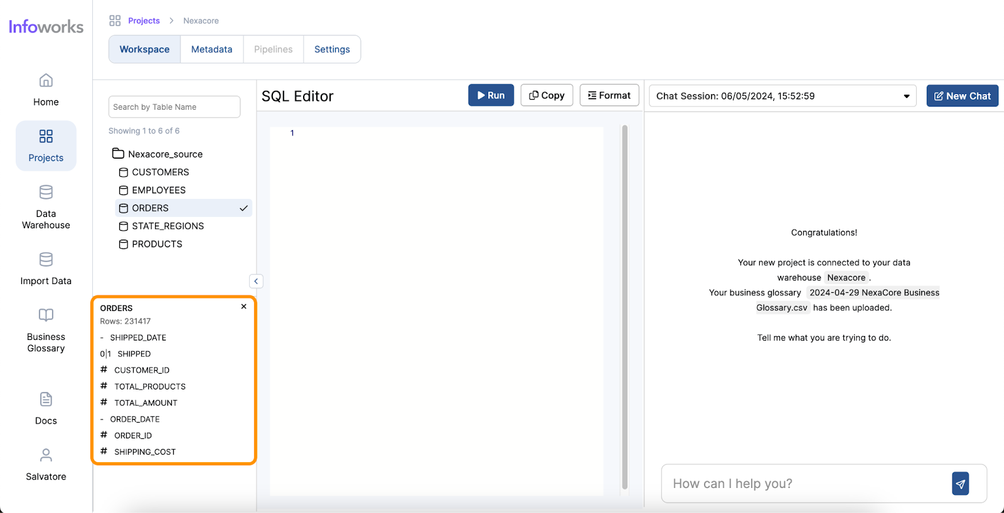Switch to the Settings tab
The width and height of the screenshot is (1004, 513).
coord(332,49)
